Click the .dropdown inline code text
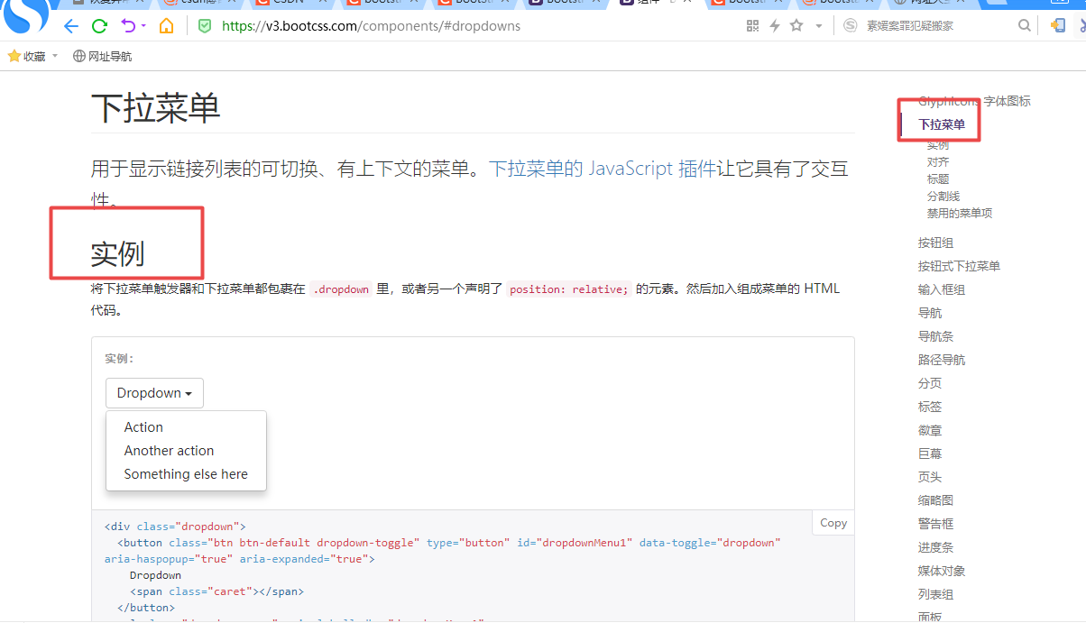Image resolution: width=1086 pixels, height=623 pixels. 341,289
